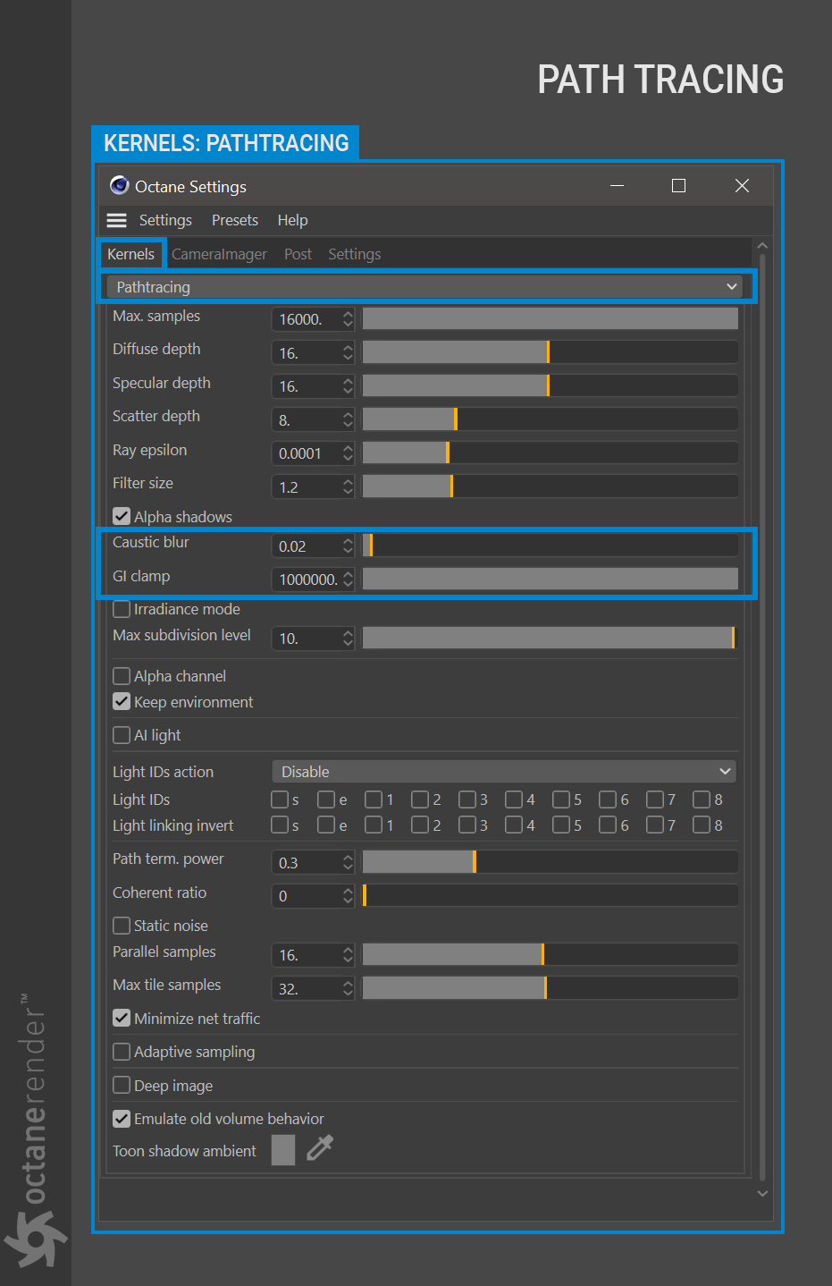Switch to the Kernels tab
The width and height of the screenshot is (832, 1286).
coord(130,254)
